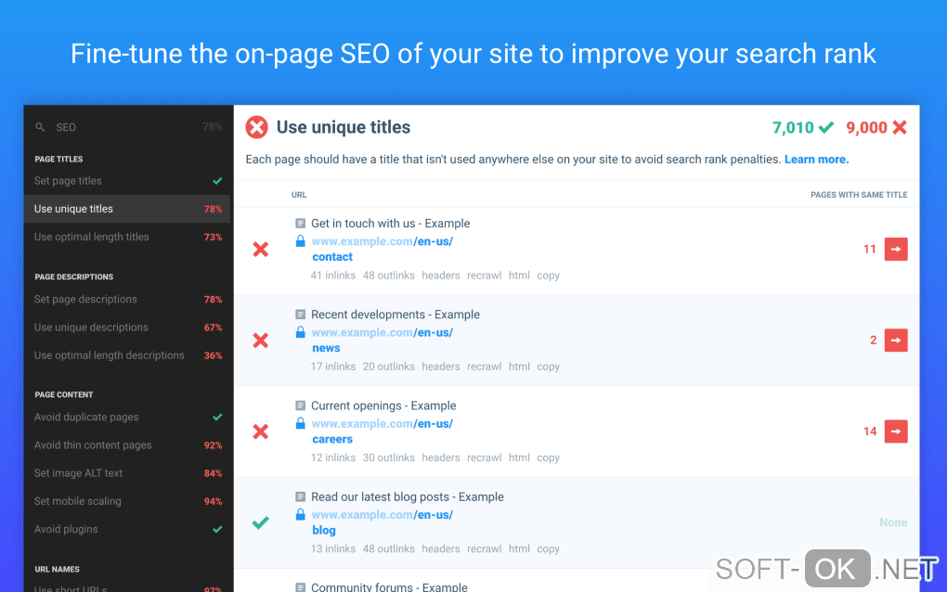Screen dimensions: 947x592
Task: Click recrawl on blog row
Action: click(485, 548)
